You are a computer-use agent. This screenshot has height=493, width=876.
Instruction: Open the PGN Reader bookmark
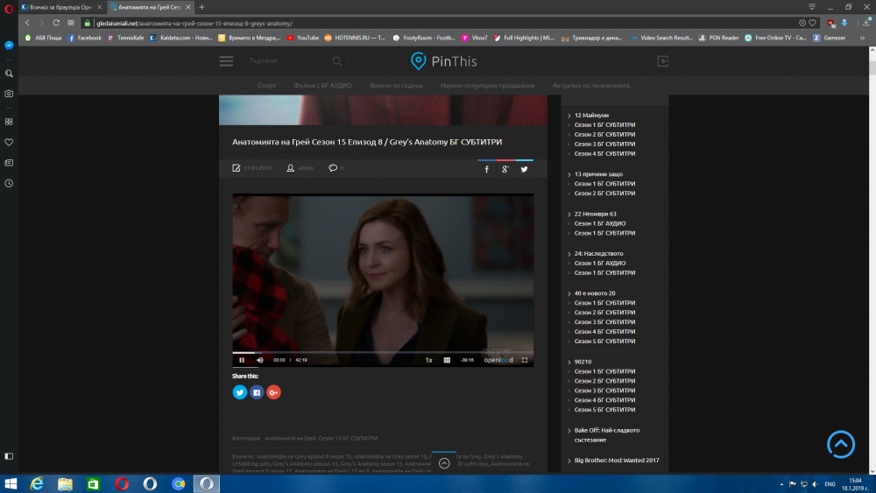click(x=718, y=38)
